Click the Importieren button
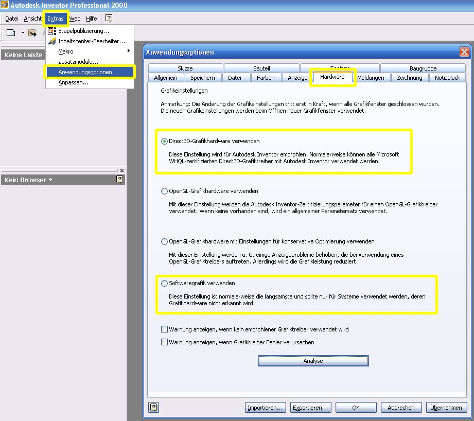This screenshot has height=421, width=474. pos(265,408)
